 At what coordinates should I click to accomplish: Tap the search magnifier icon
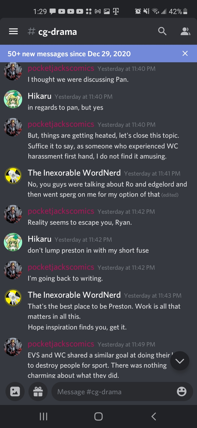pyautogui.click(x=162, y=32)
